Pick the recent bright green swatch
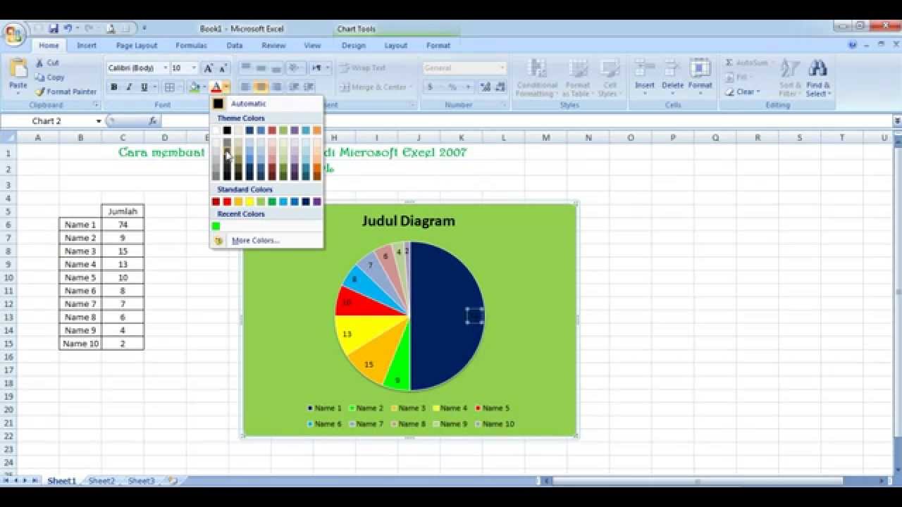This screenshot has width=902, height=507. pos(216,226)
